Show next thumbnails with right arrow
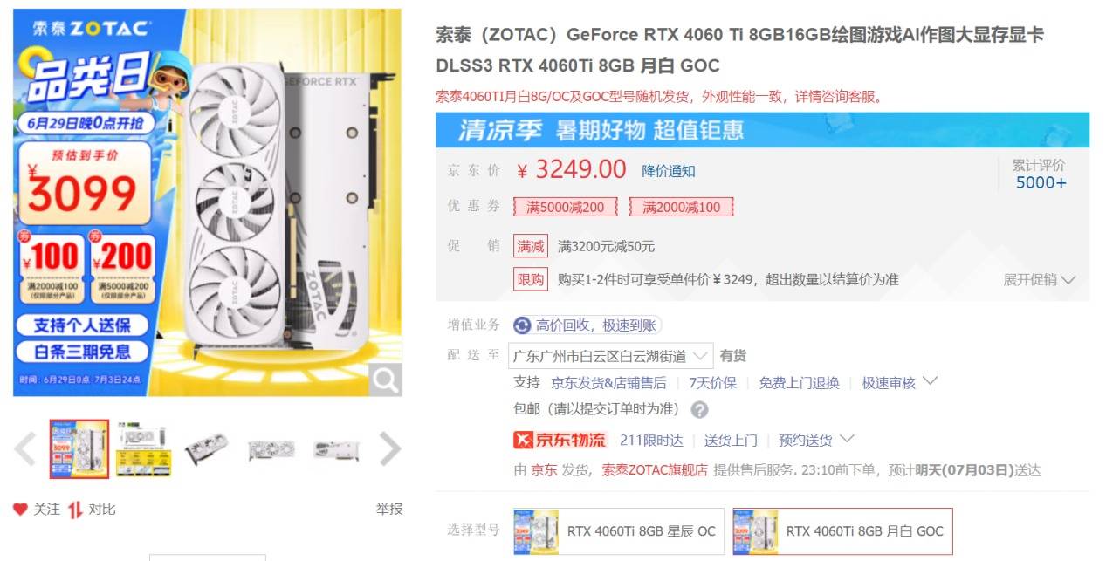The width and height of the screenshot is (1106, 561). [x=389, y=449]
